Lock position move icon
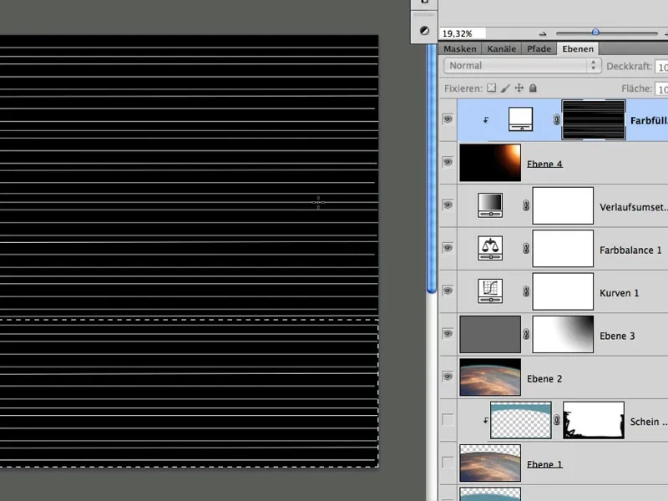Screen dimensions: 668x501 [x=519, y=88]
